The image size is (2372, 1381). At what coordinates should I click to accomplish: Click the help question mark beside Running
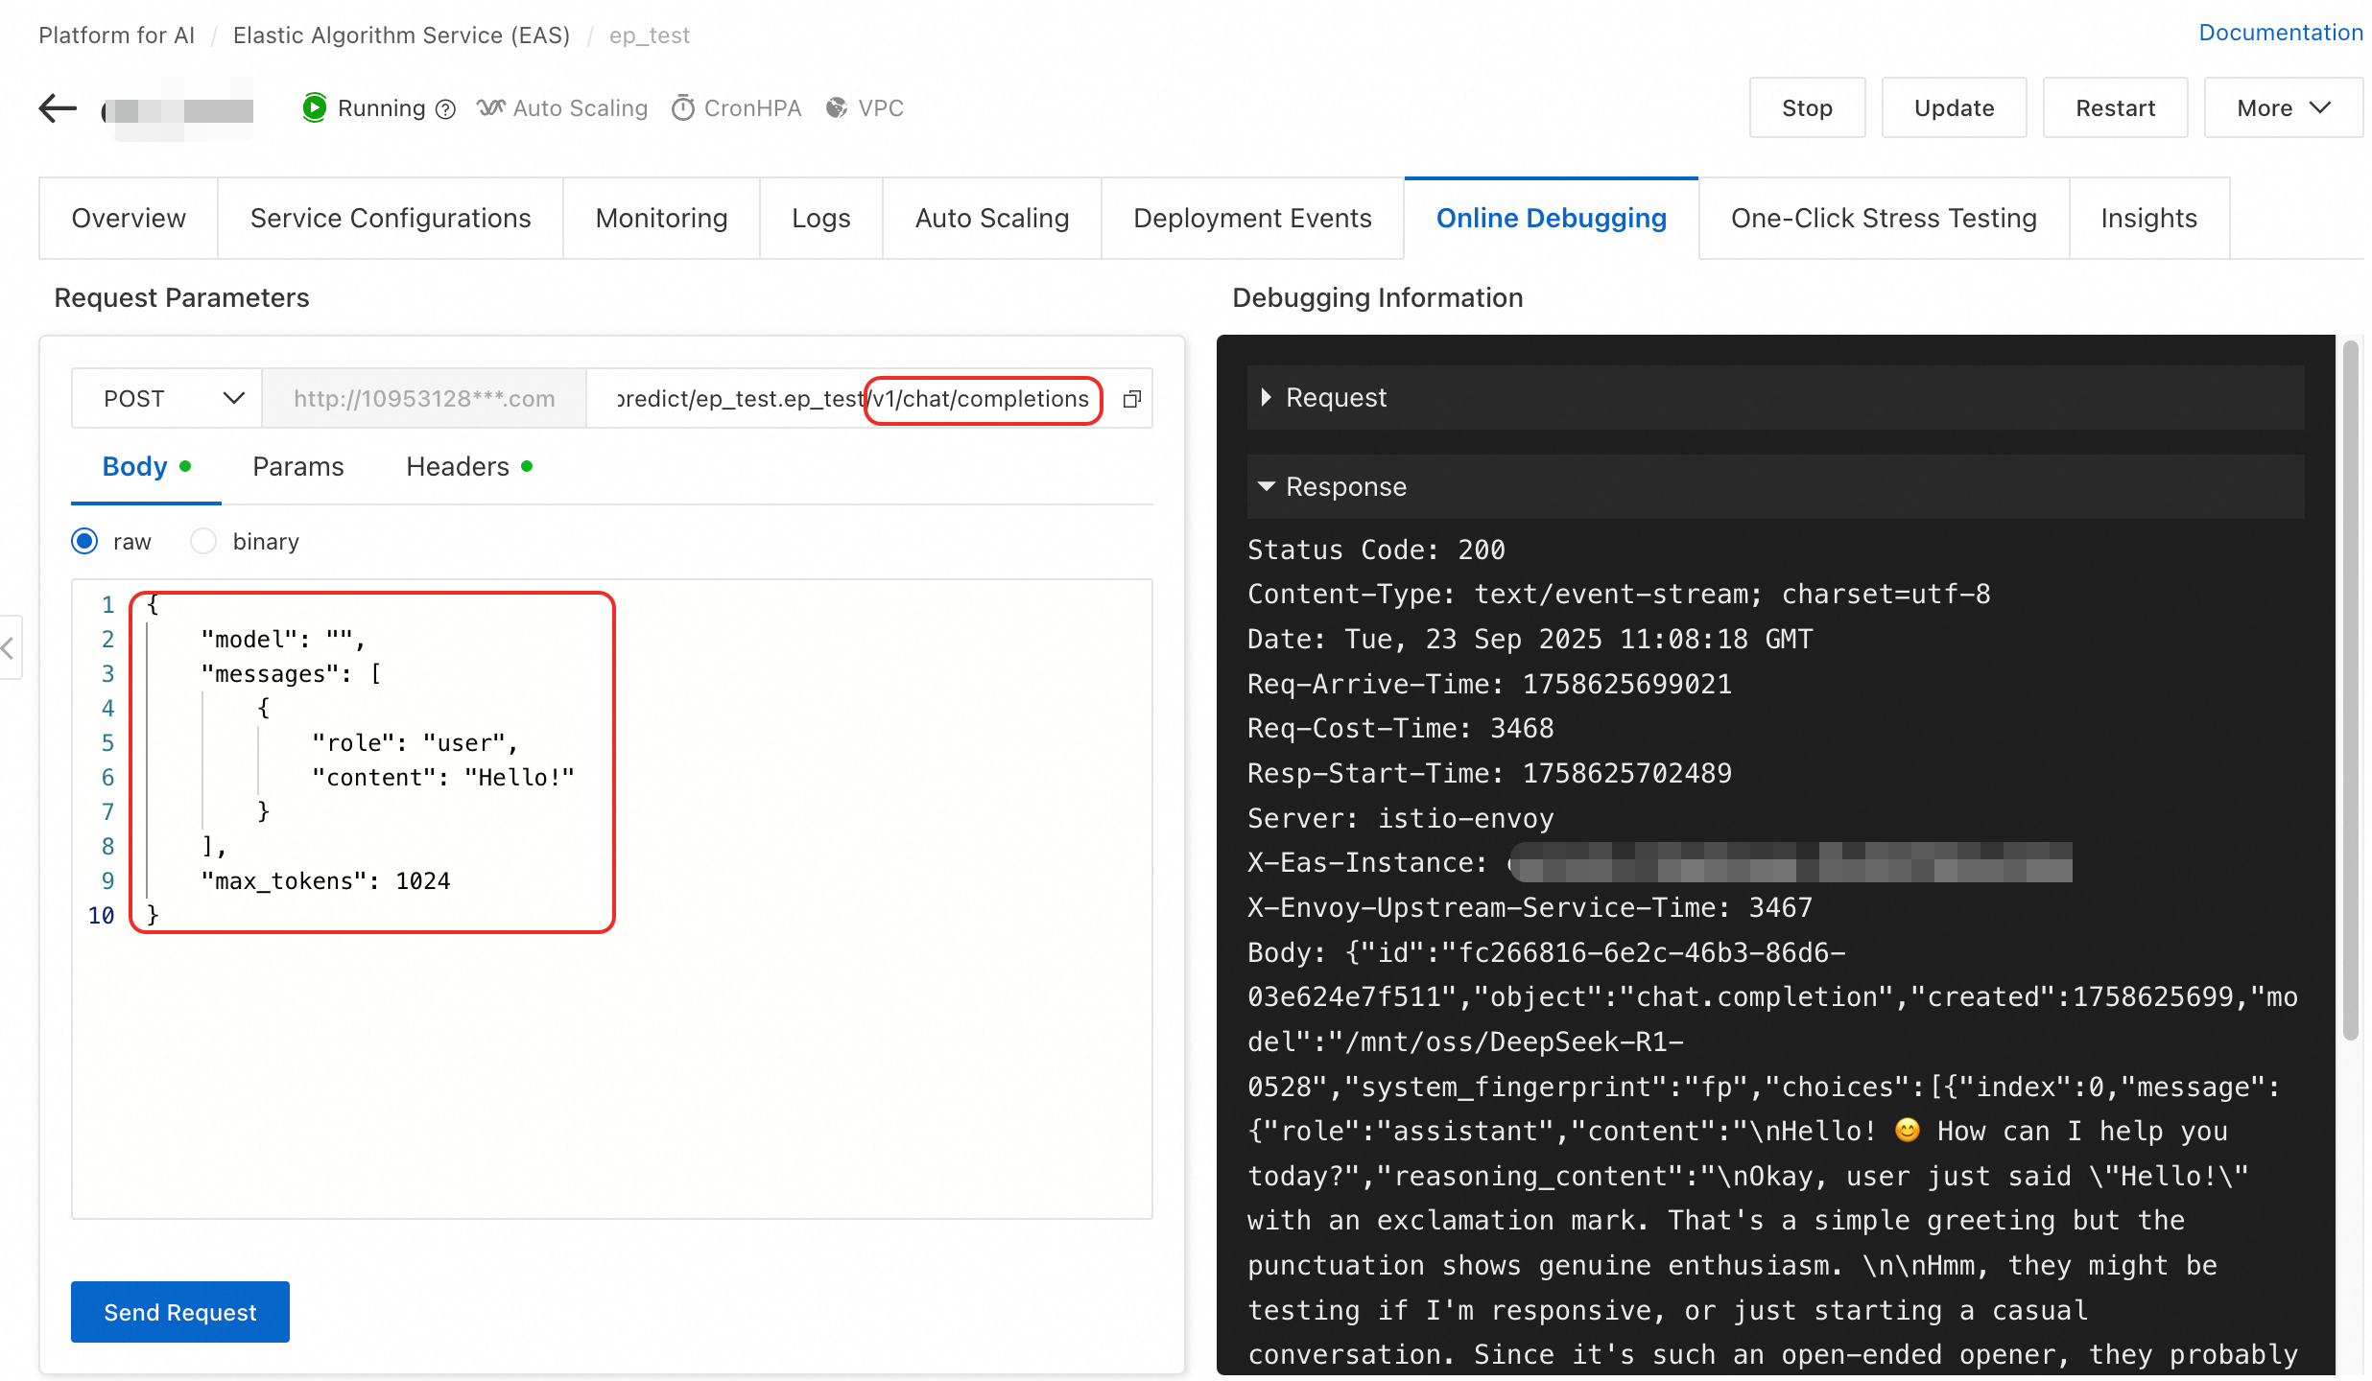(x=445, y=109)
